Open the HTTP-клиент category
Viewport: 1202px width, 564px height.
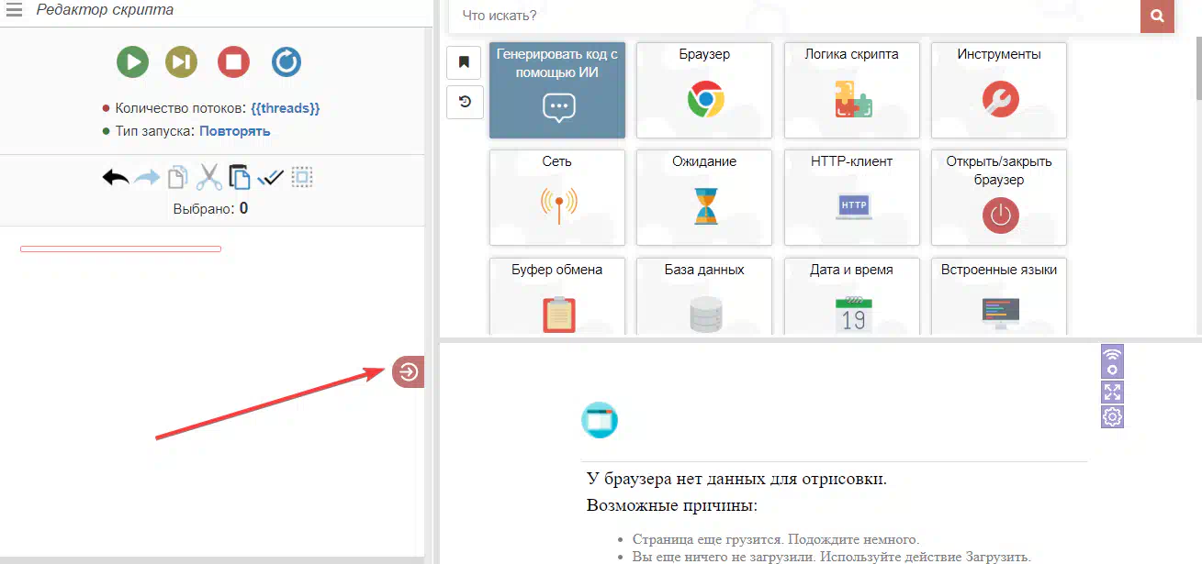pos(852,197)
